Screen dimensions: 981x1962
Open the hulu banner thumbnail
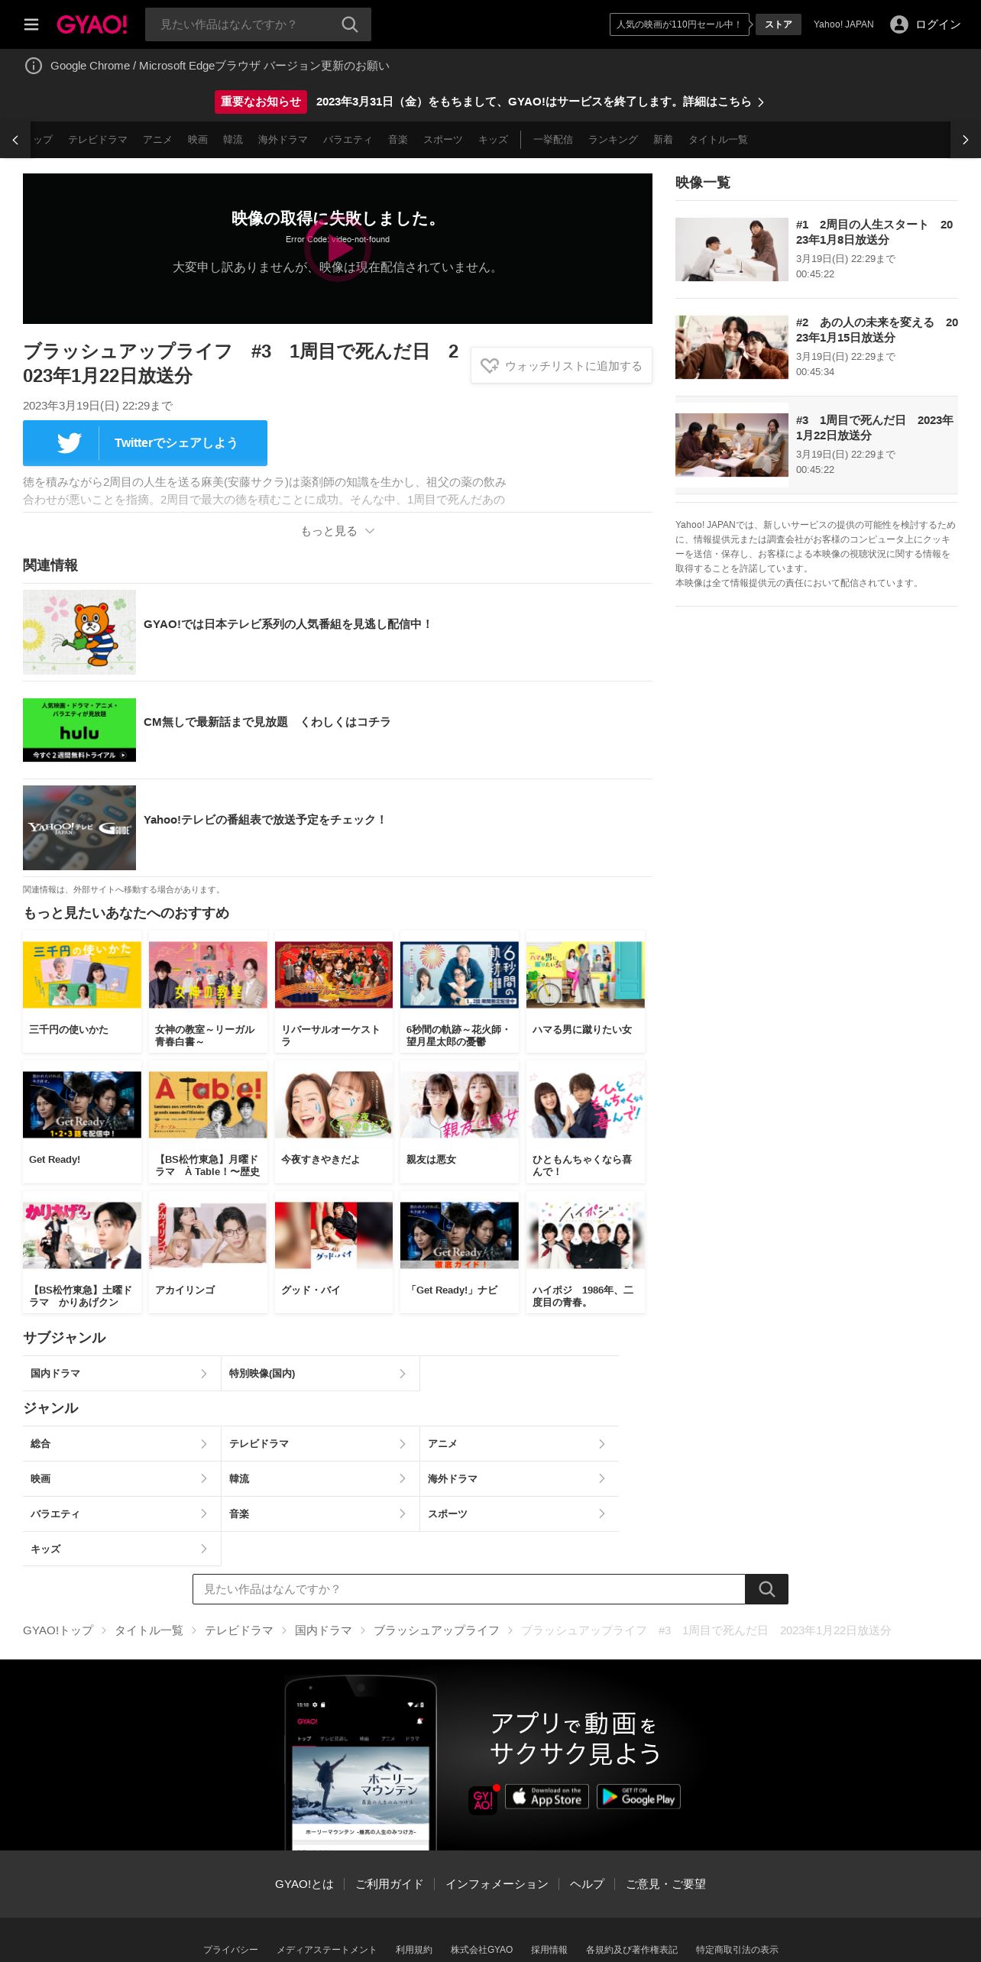[79, 730]
